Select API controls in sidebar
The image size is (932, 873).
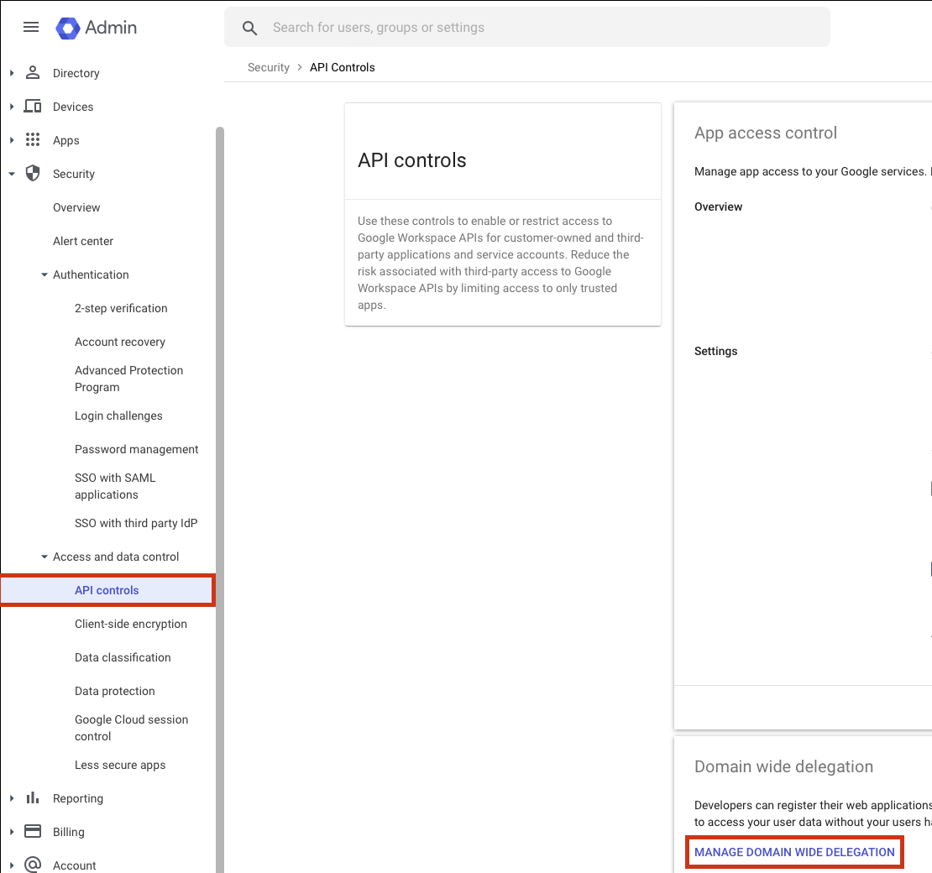point(107,590)
